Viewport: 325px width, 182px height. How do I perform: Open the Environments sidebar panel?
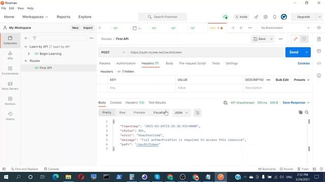[x=10, y=71]
